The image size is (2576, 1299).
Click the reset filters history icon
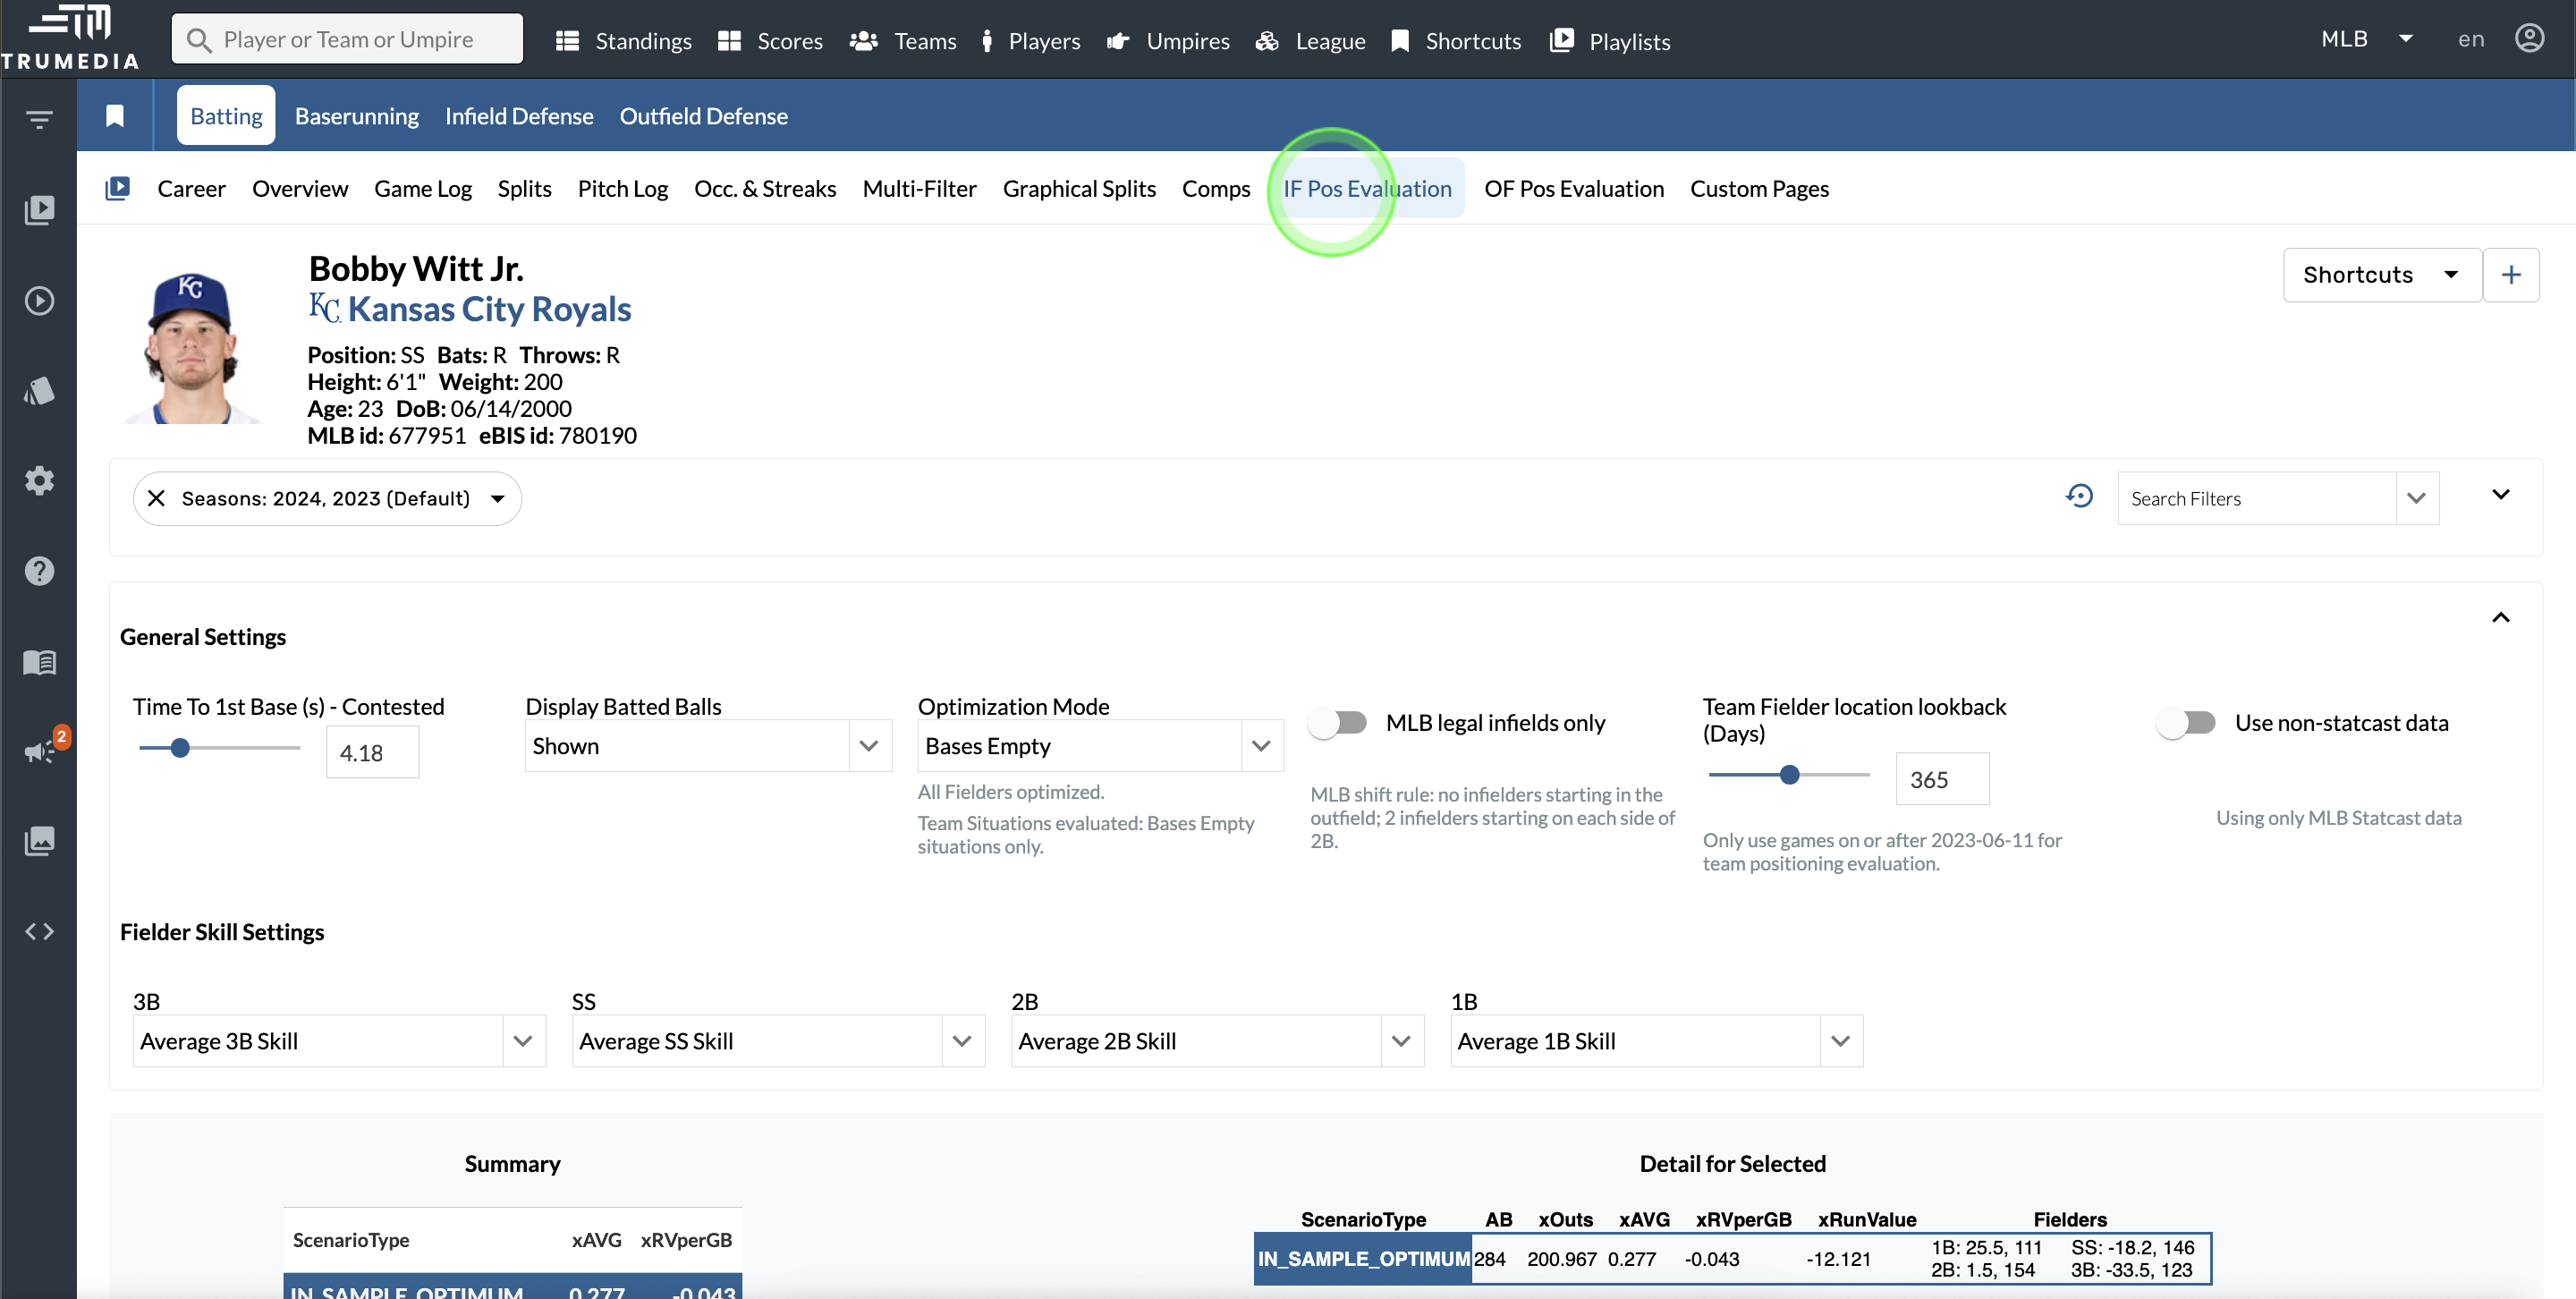click(2079, 496)
